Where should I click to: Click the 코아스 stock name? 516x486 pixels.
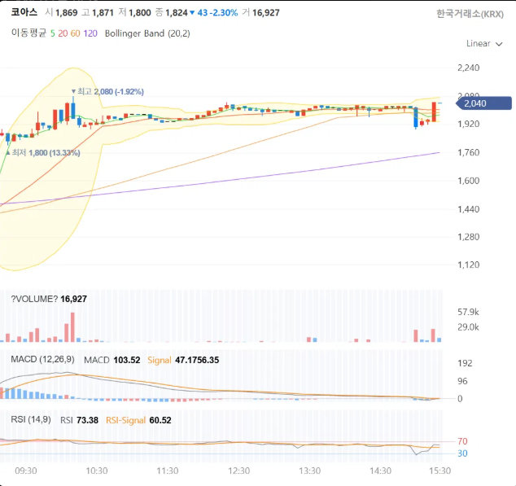[x=24, y=12]
